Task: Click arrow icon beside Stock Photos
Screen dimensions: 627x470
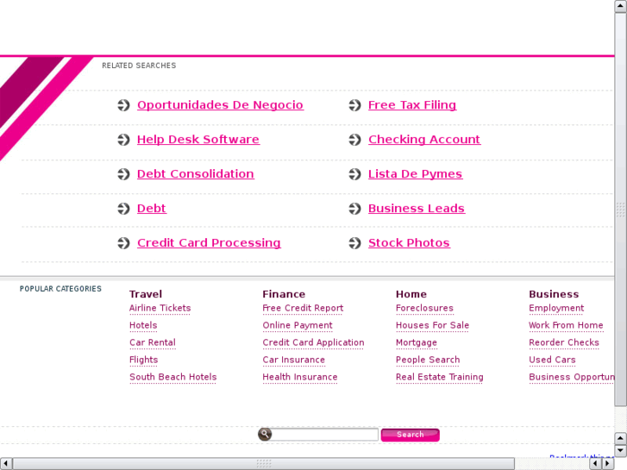Action: coord(354,243)
